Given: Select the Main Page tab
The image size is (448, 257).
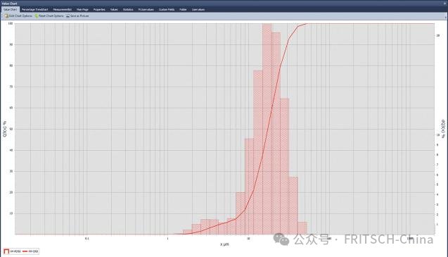Looking at the screenshot, I should pos(82,9).
